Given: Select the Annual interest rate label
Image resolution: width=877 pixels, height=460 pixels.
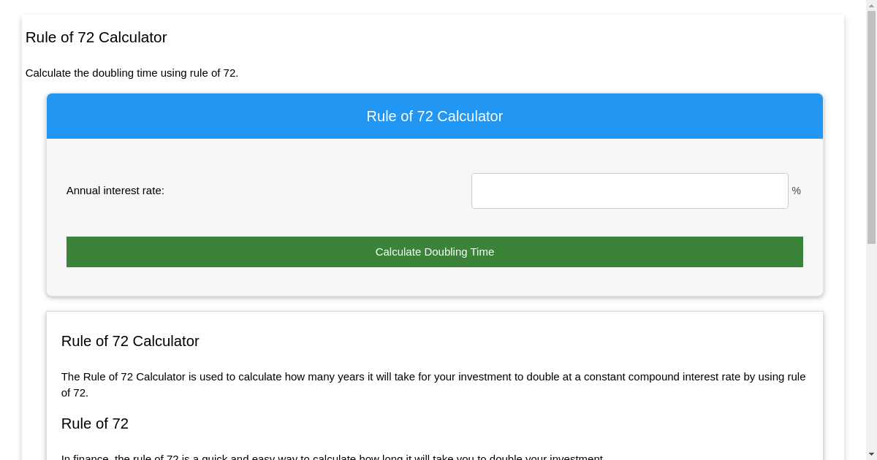Looking at the screenshot, I should (x=115, y=191).
